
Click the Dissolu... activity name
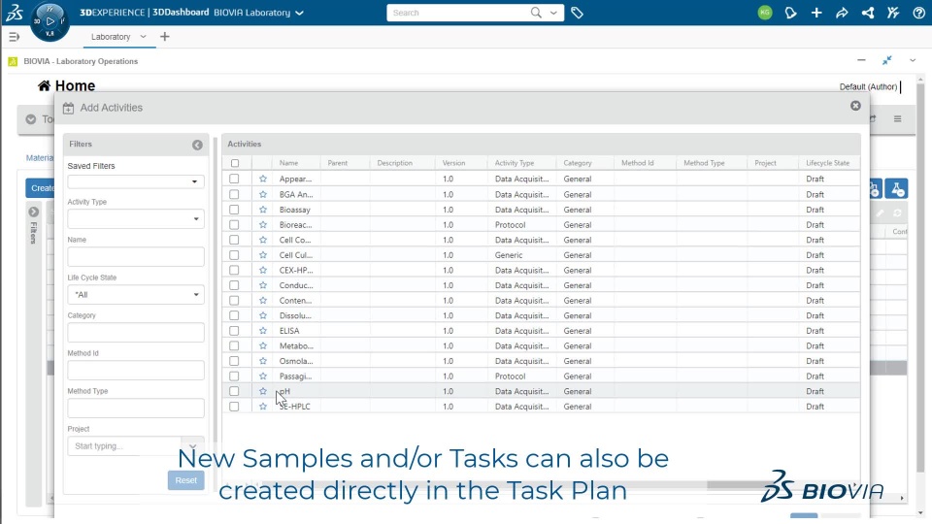pos(295,315)
